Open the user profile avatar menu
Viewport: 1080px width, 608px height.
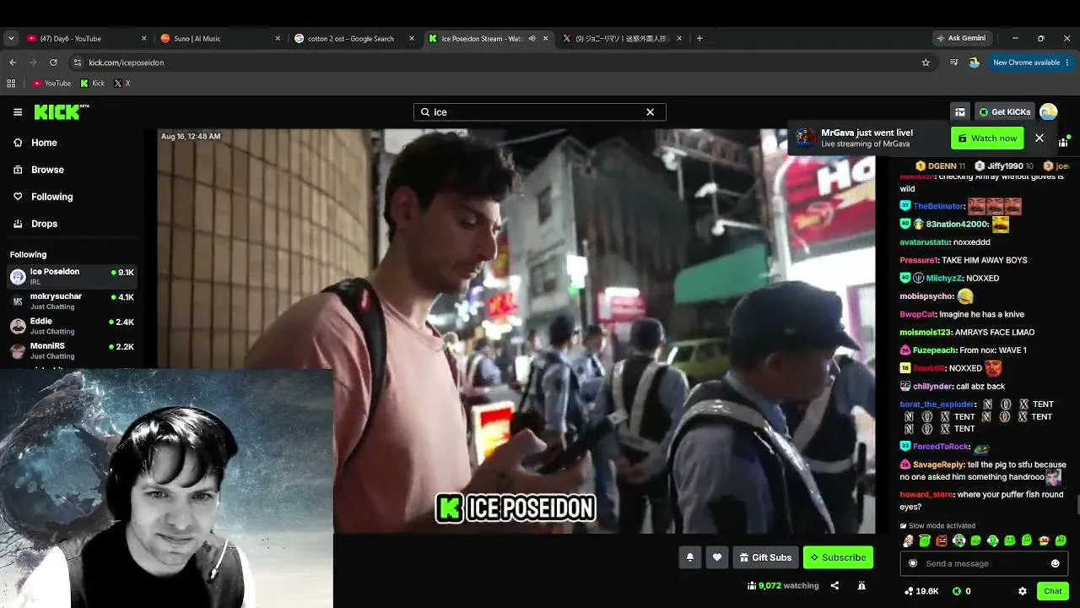pos(1048,111)
